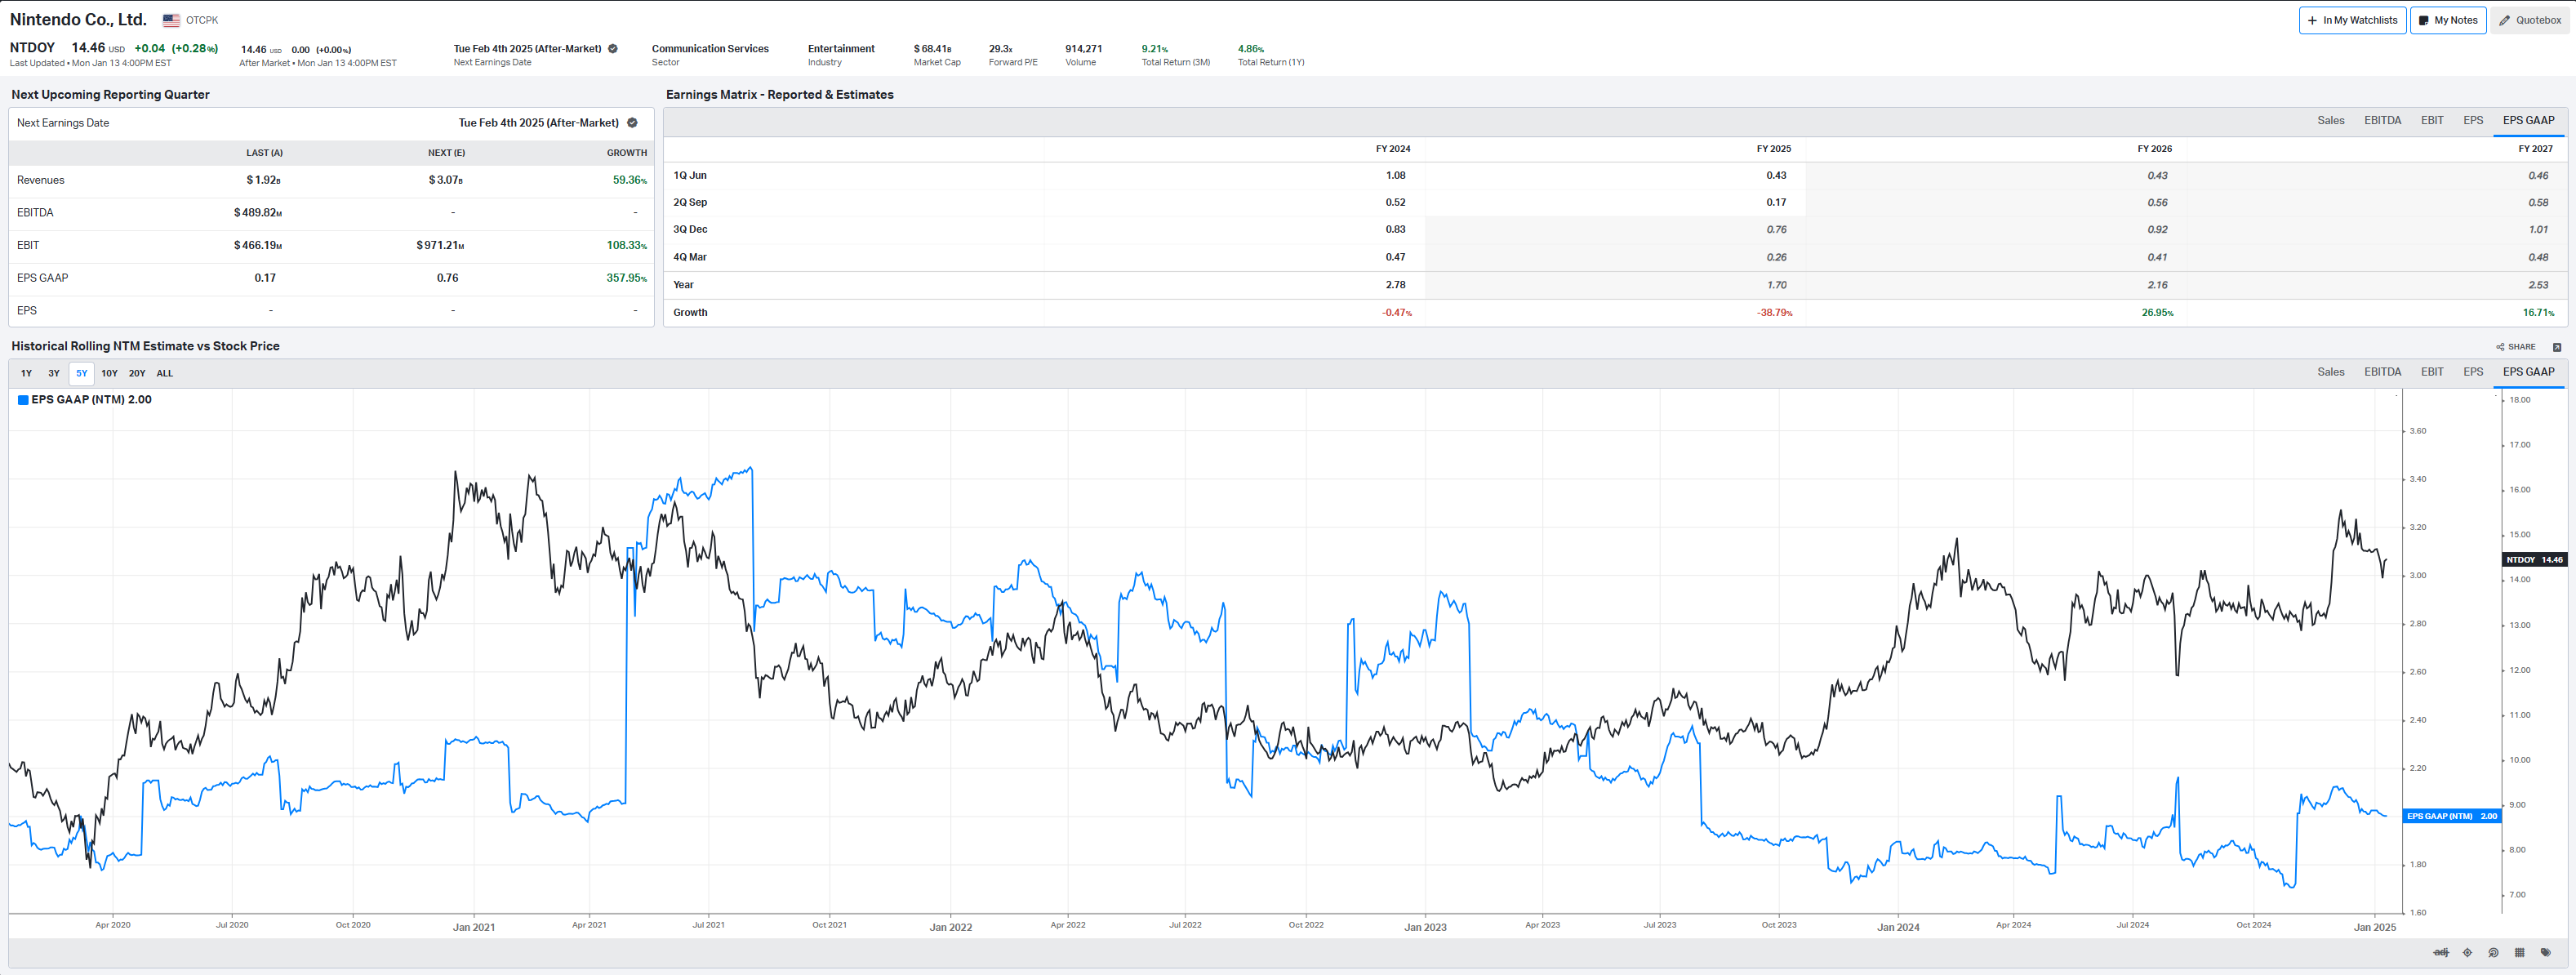This screenshot has height=975, width=2576.
Task: Click the tag labels icon below the chart
Action: pos(2545,952)
